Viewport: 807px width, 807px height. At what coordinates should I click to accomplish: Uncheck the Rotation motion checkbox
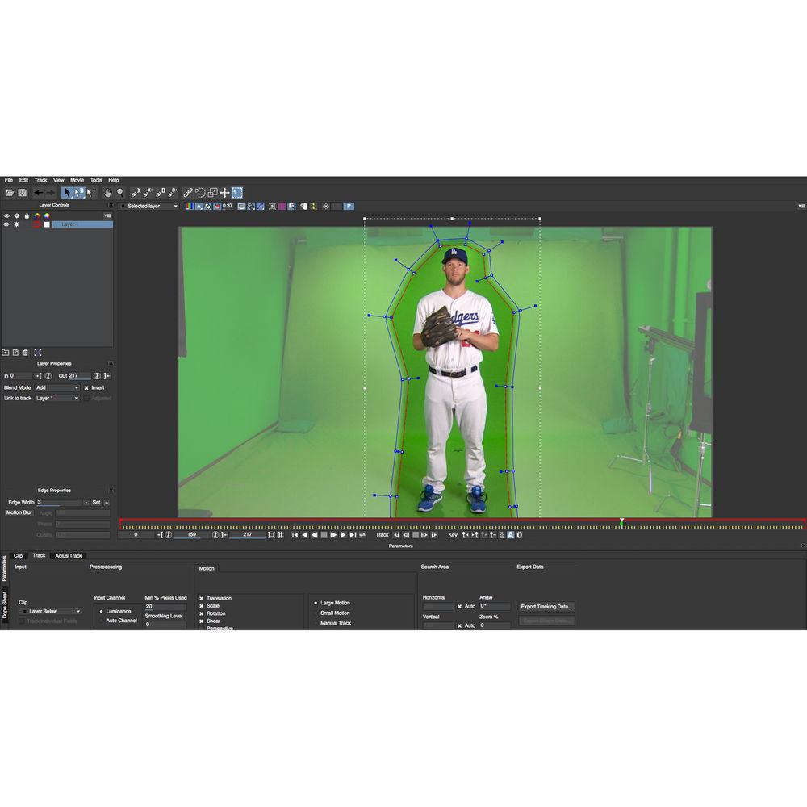tap(202, 613)
